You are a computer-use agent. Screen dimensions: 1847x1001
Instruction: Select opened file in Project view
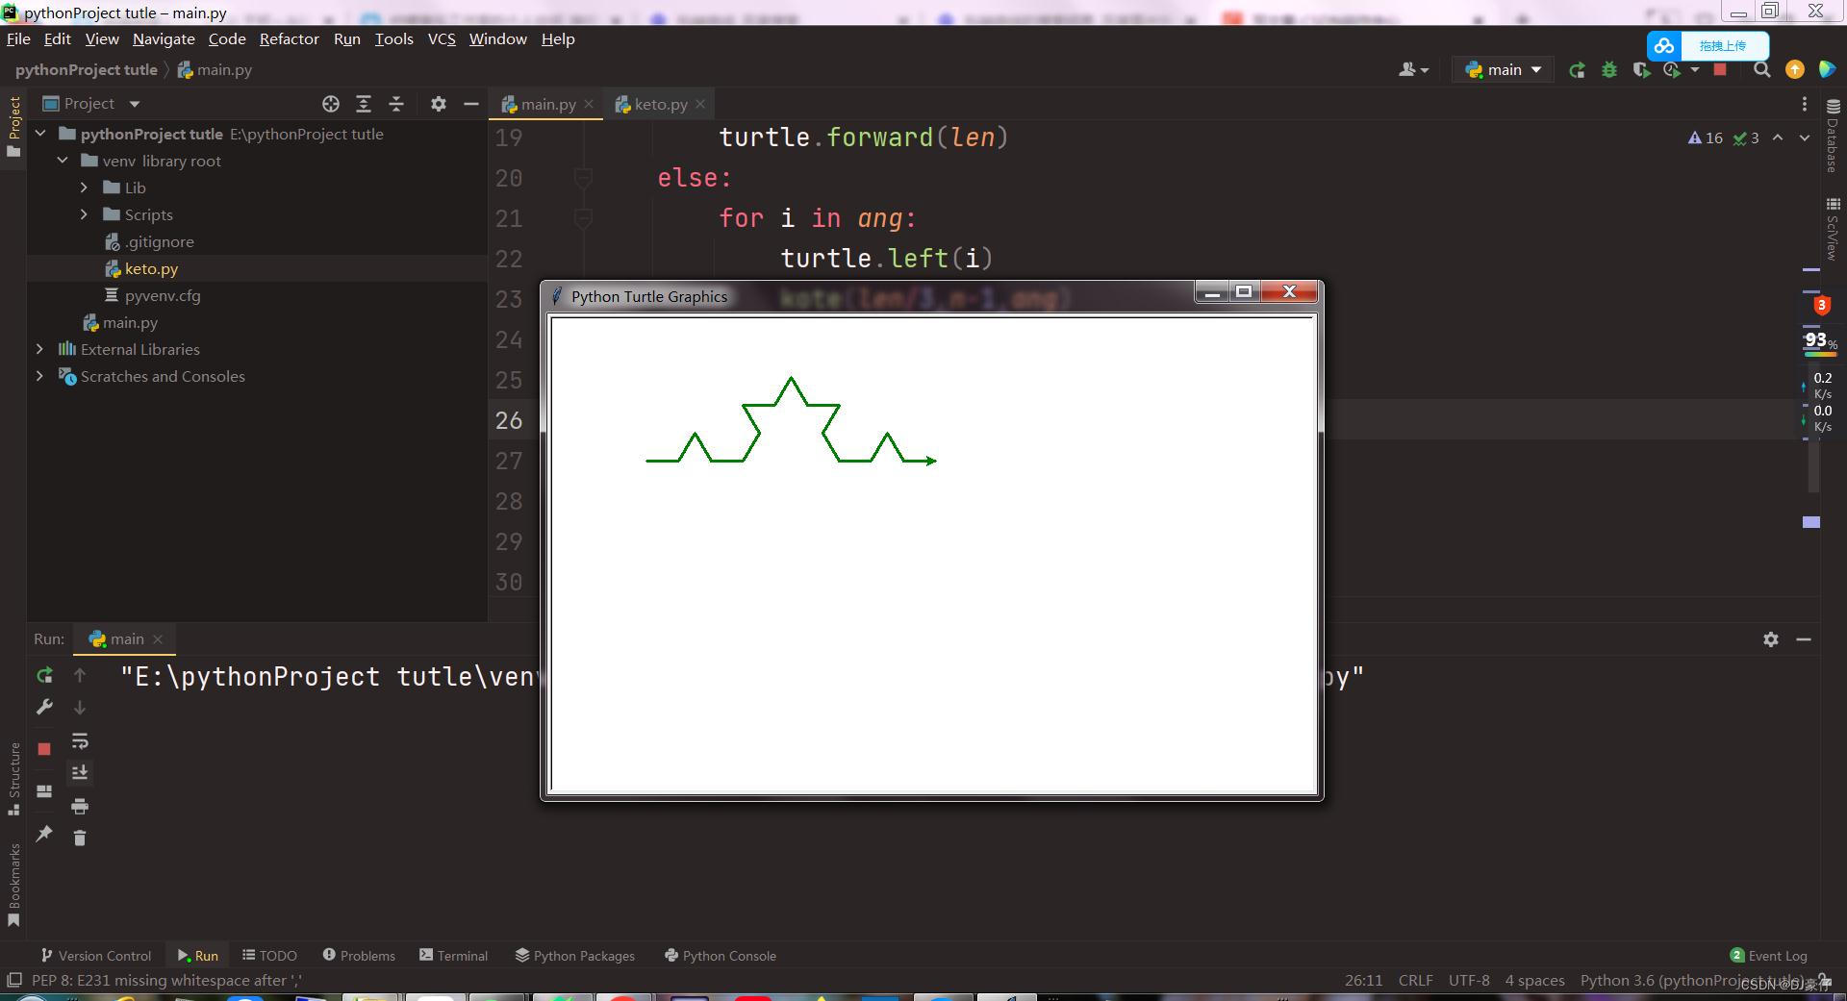coord(331,104)
